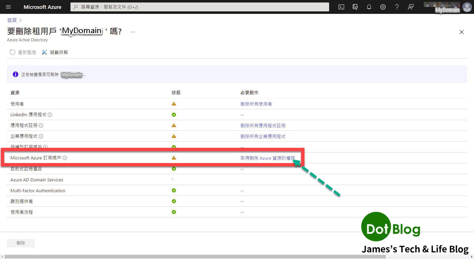Screen dimensions: 474x259
Task: Open directory and subscription filter icon
Action: [x=355, y=7]
